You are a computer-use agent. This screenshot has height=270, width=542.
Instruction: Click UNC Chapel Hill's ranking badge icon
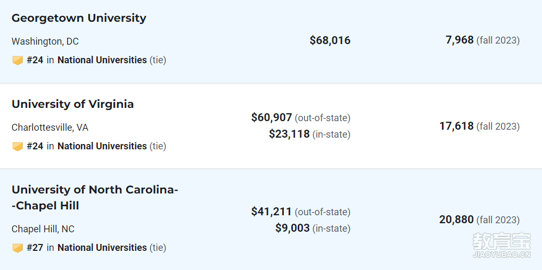pyautogui.click(x=18, y=248)
